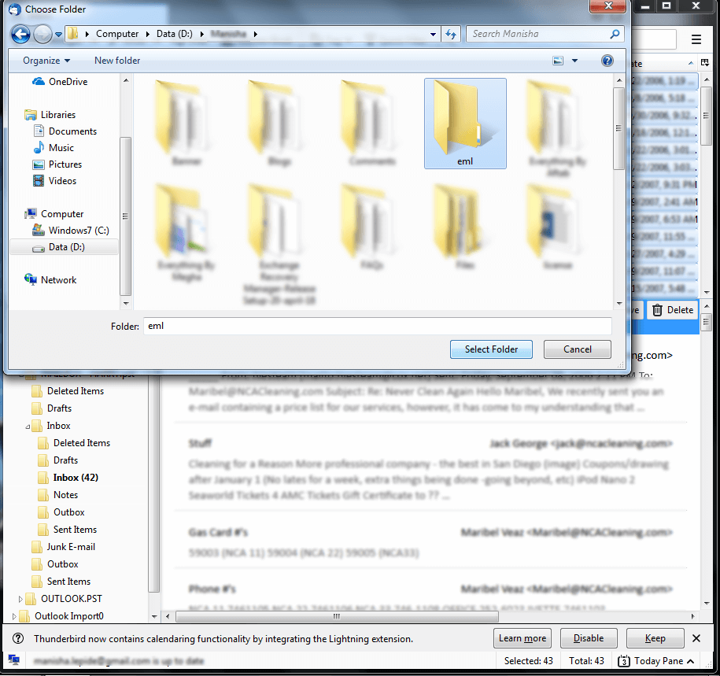Open Inbox (42) folder in Thunderbird

pyautogui.click(x=68, y=478)
